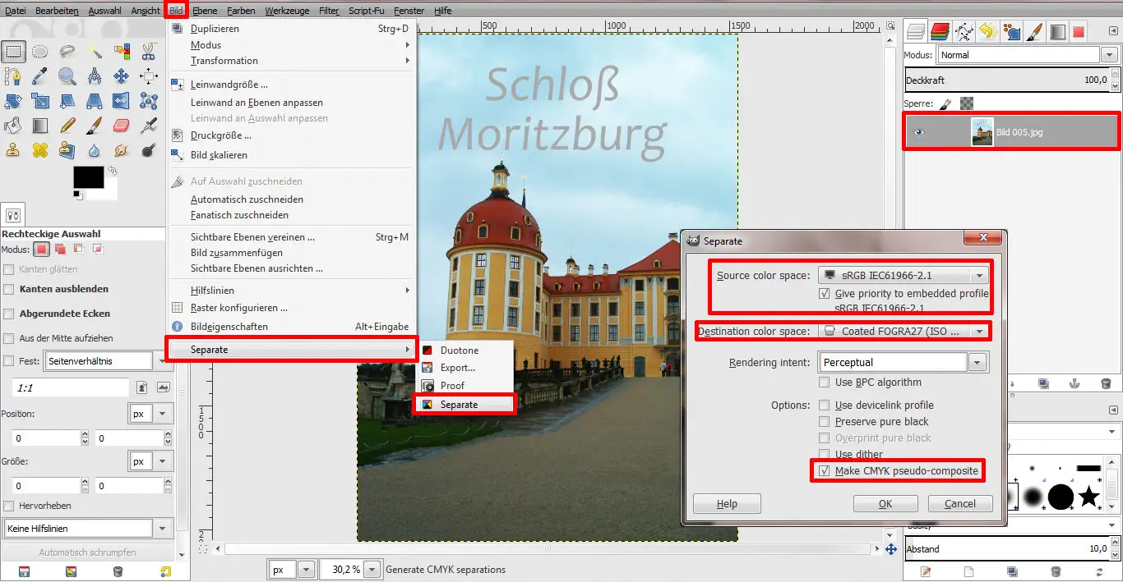Toggle Give priority to embedded profile
Screen dimensions: 1123x582
825,293
